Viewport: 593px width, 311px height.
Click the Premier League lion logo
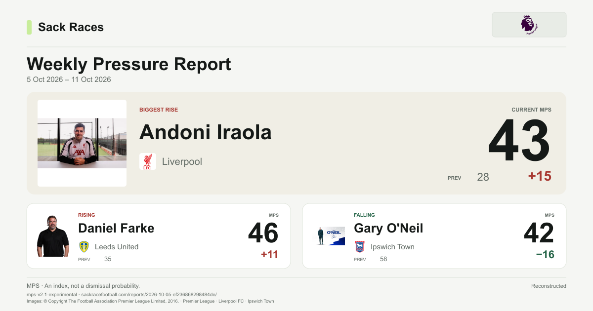[529, 25]
